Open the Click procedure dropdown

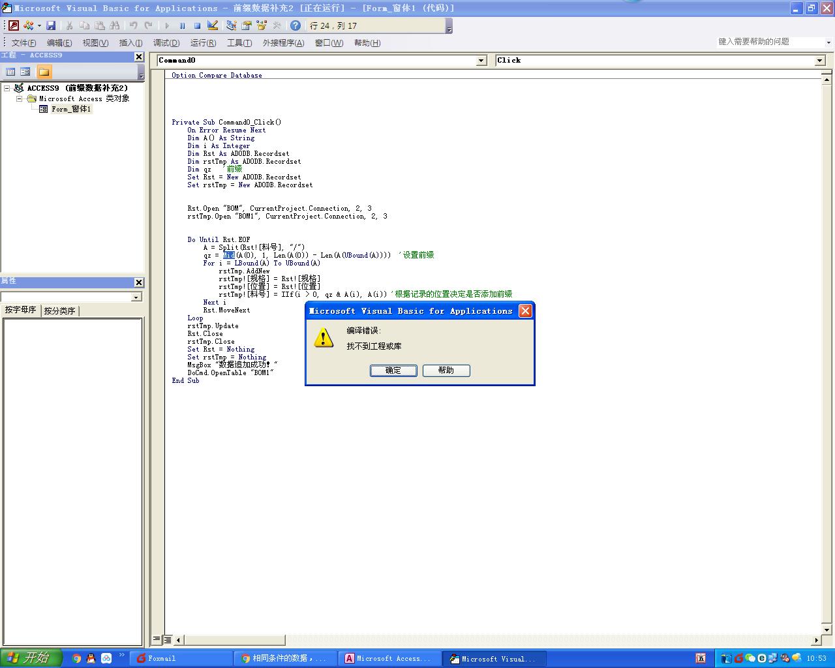tap(820, 61)
